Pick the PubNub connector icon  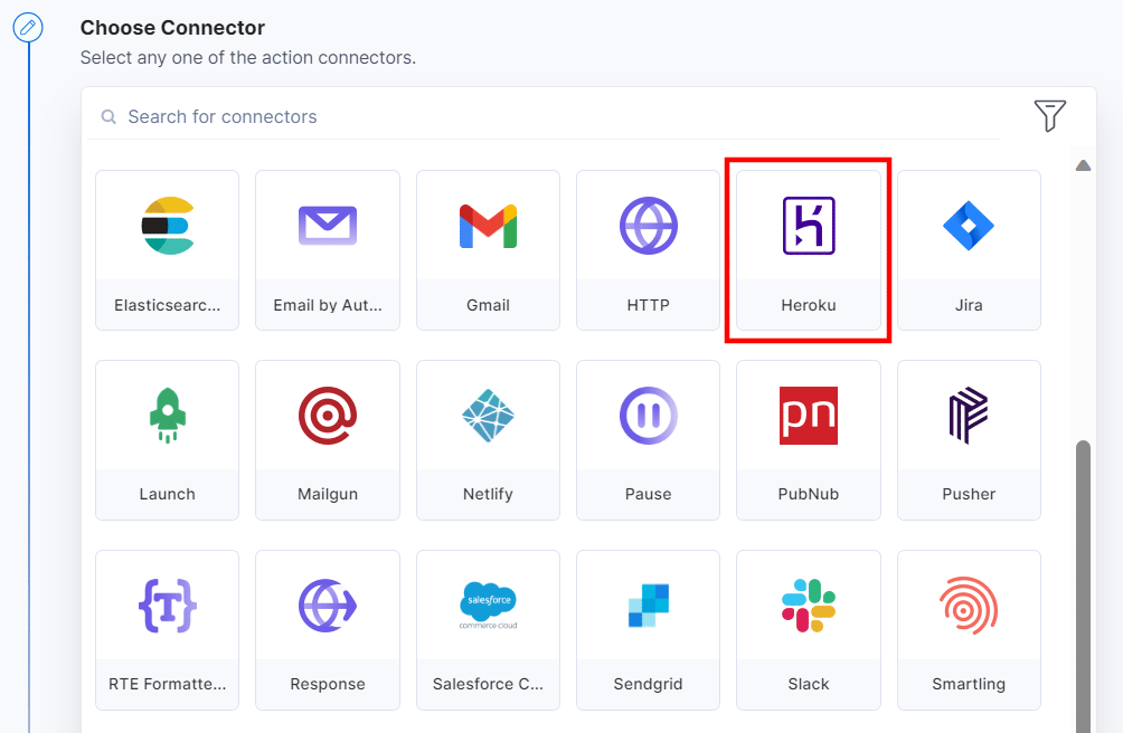coord(808,415)
